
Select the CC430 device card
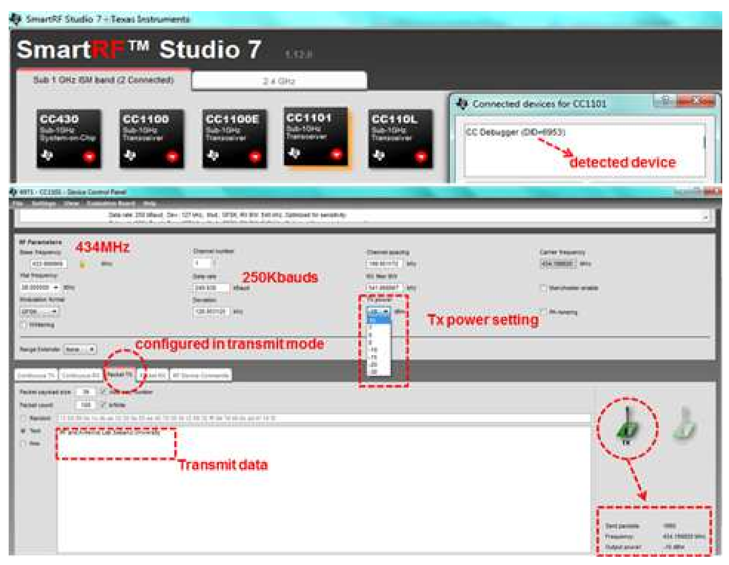pyautogui.click(x=69, y=138)
